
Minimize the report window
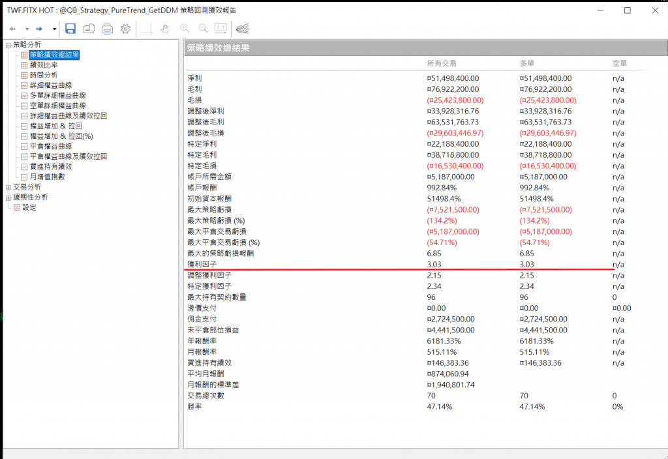pyautogui.click(x=600, y=10)
